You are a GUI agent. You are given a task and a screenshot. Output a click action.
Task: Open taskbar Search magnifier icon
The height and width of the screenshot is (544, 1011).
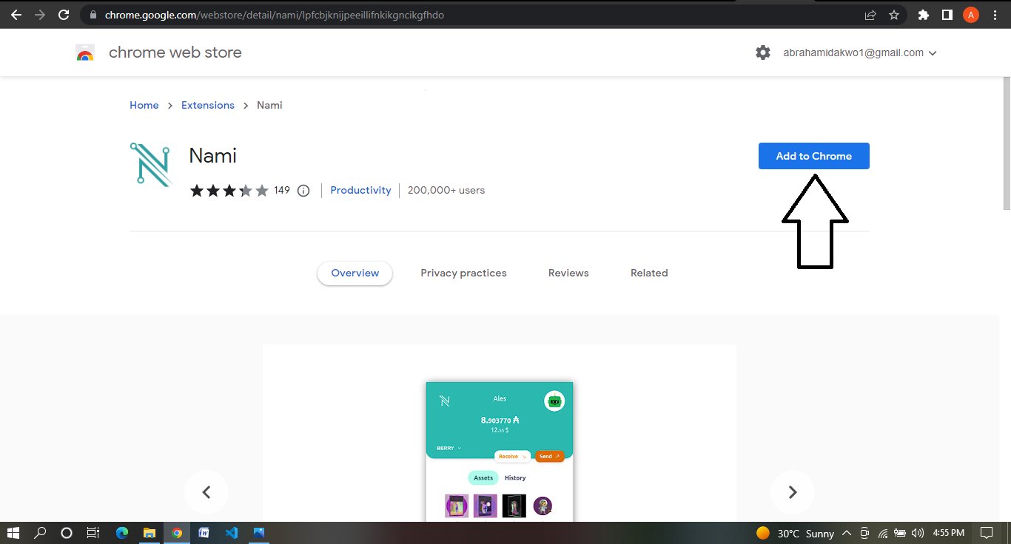40,533
